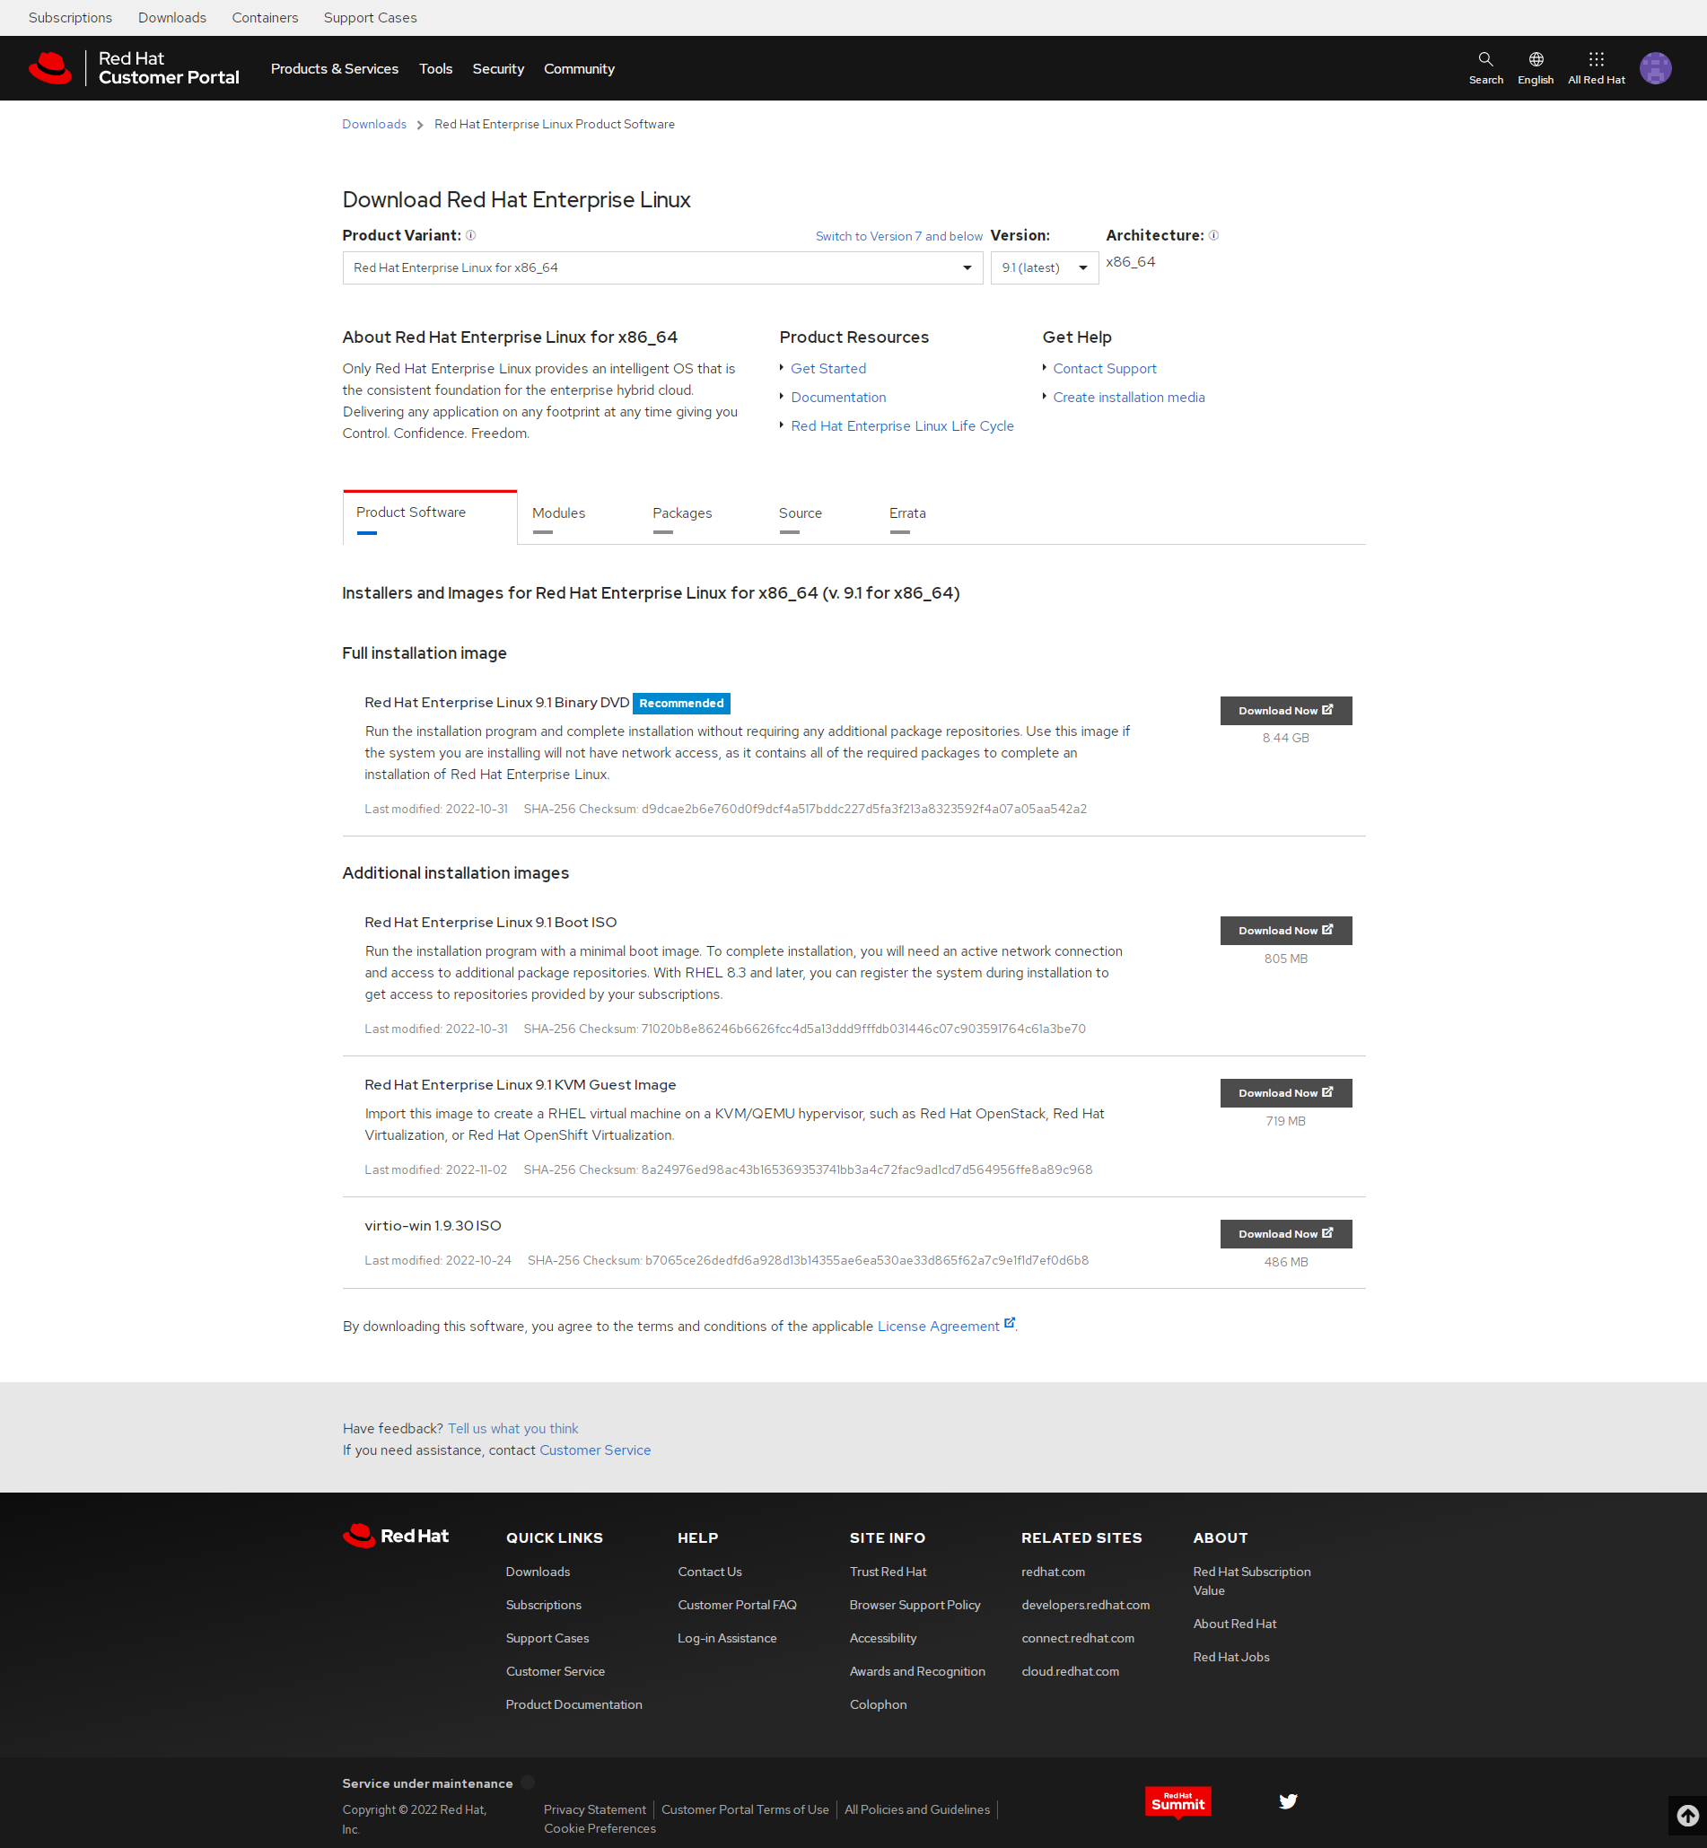
Task: Open Trust Red Hat footer link
Action: click(x=888, y=1572)
